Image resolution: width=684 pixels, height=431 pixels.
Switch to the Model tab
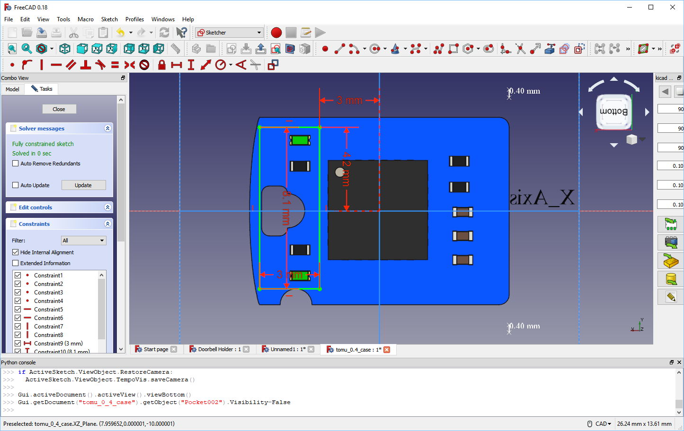pos(12,89)
